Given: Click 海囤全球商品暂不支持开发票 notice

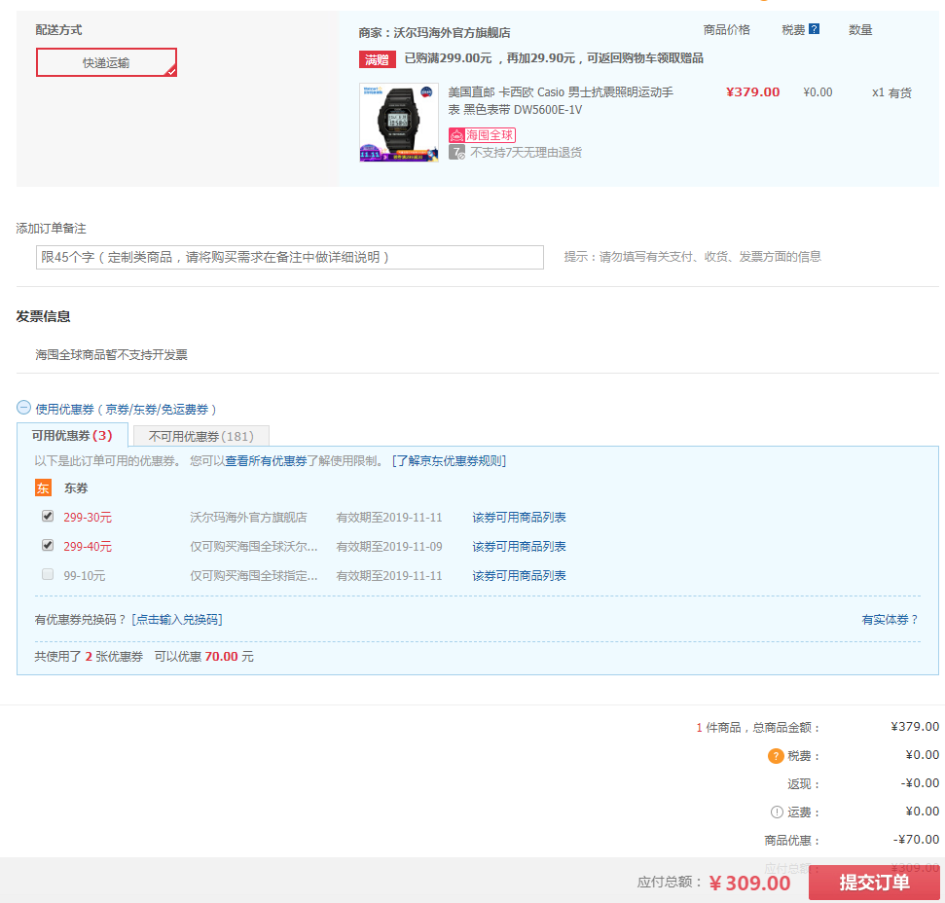Looking at the screenshot, I should coord(111,355).
